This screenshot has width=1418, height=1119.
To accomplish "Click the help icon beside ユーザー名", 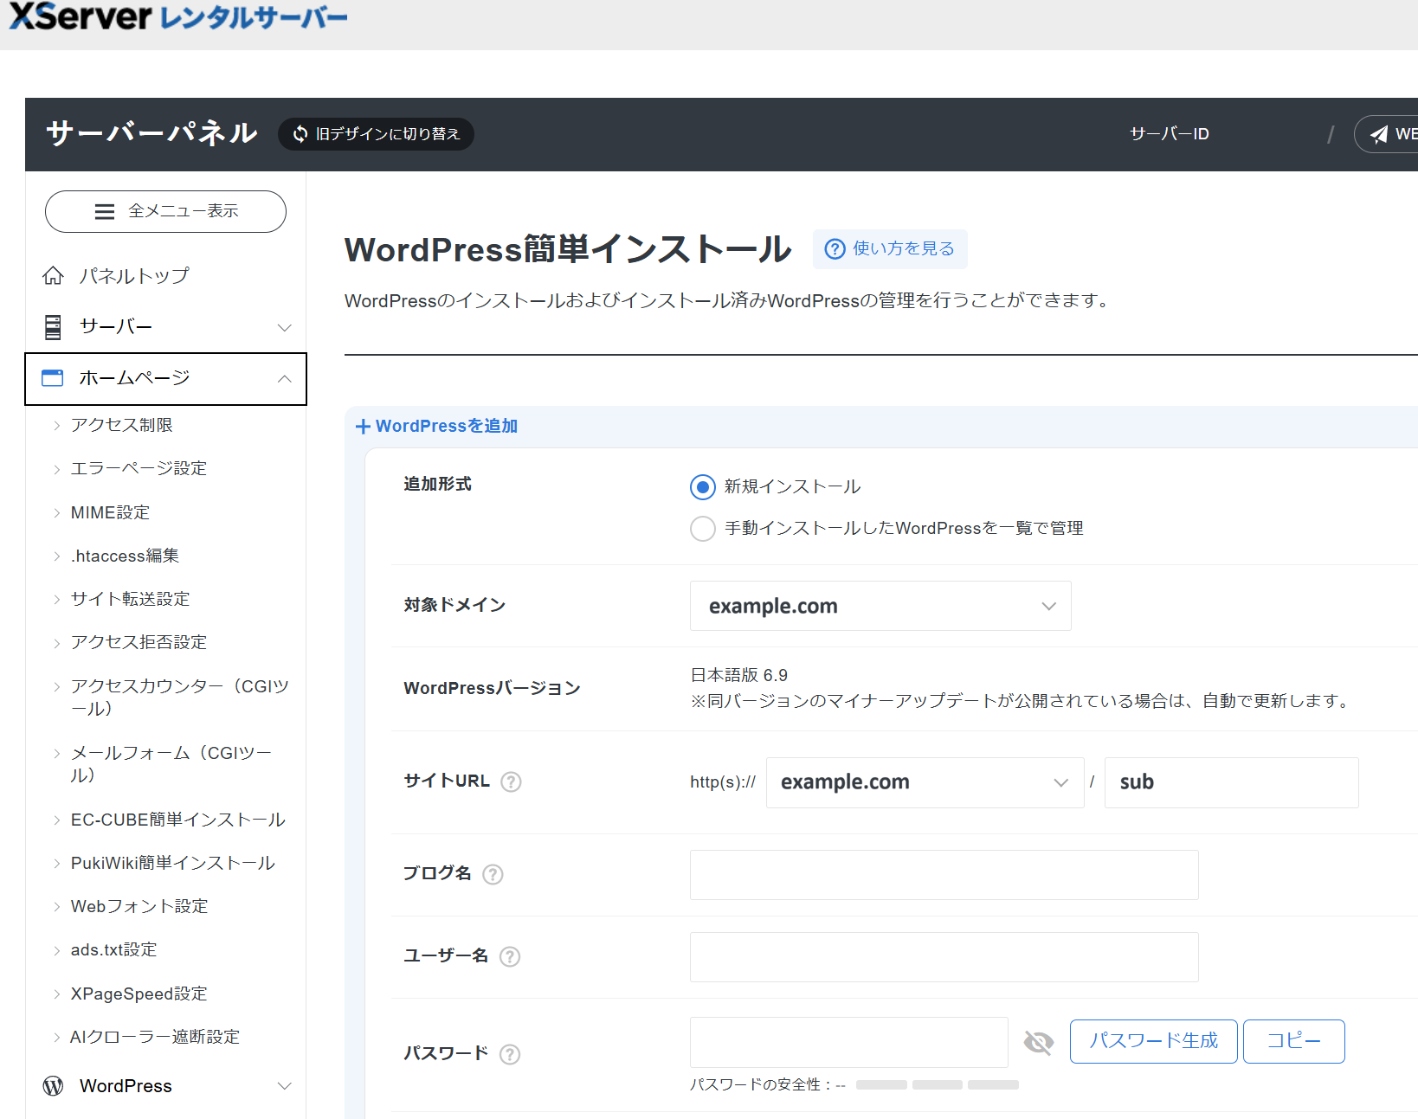I will pos(509,957).
